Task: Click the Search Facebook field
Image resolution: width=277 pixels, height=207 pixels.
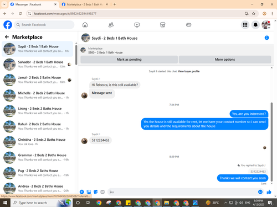Action: pyautogui.click(x=44, y=25)
